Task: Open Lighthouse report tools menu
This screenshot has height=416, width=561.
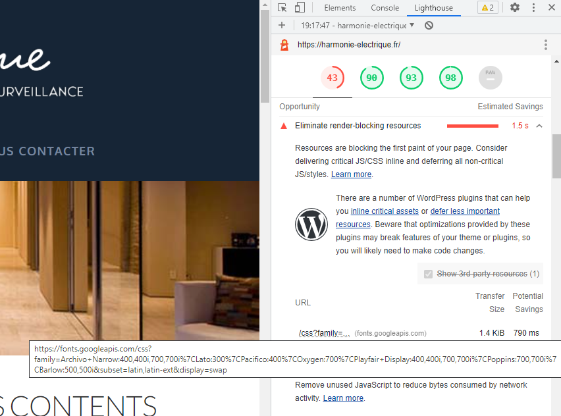Action: point(545,45)
